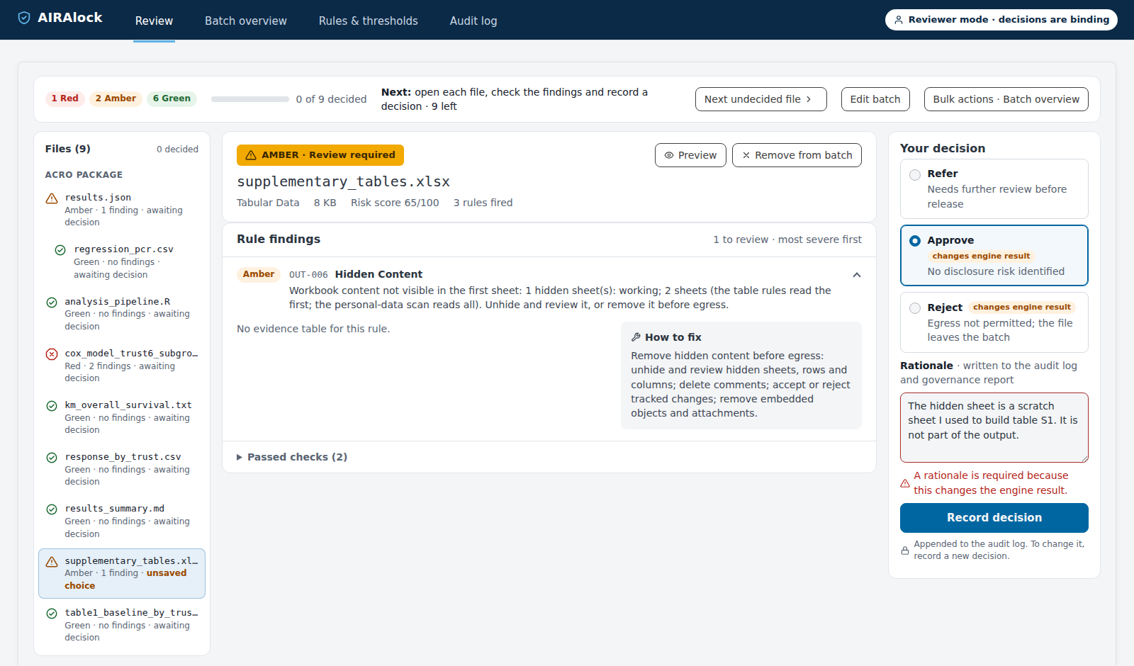Switch to the Batch overview tab
Image resolution: width=1134 pixels, height=666 pixels.
246,21
